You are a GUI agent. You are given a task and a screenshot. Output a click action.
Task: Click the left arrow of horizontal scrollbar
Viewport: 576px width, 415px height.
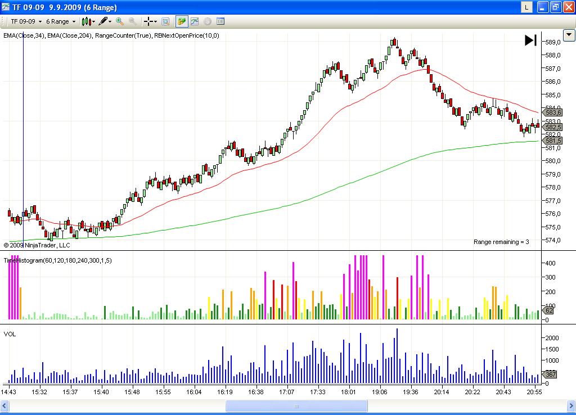pos(4,405)
